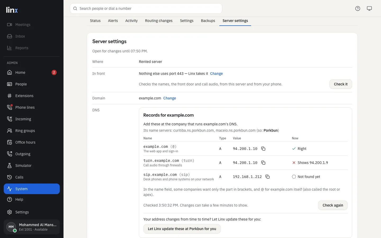The image size is (381, 238).
Task: Select the Server settings tab
Action: click(x=235, y=21)
